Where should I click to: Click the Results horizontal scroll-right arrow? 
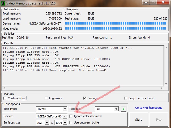click(161, 88)
